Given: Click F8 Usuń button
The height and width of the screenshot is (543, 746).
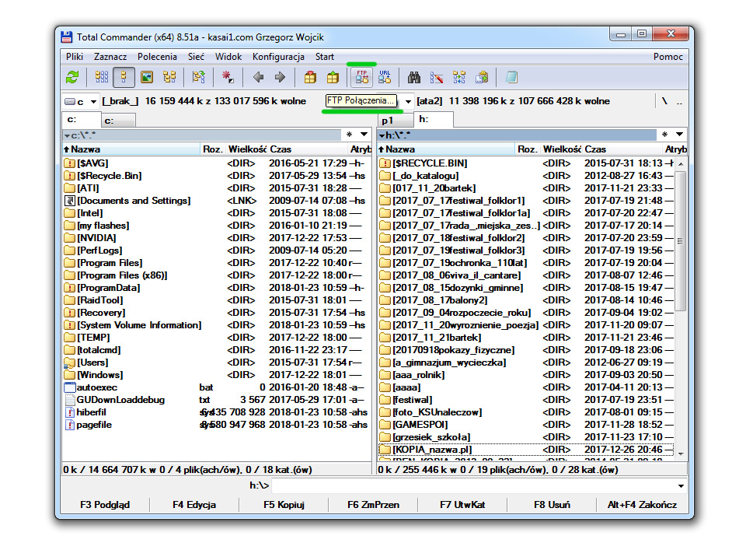Looking at the screenshot, I should coord(552,504).
